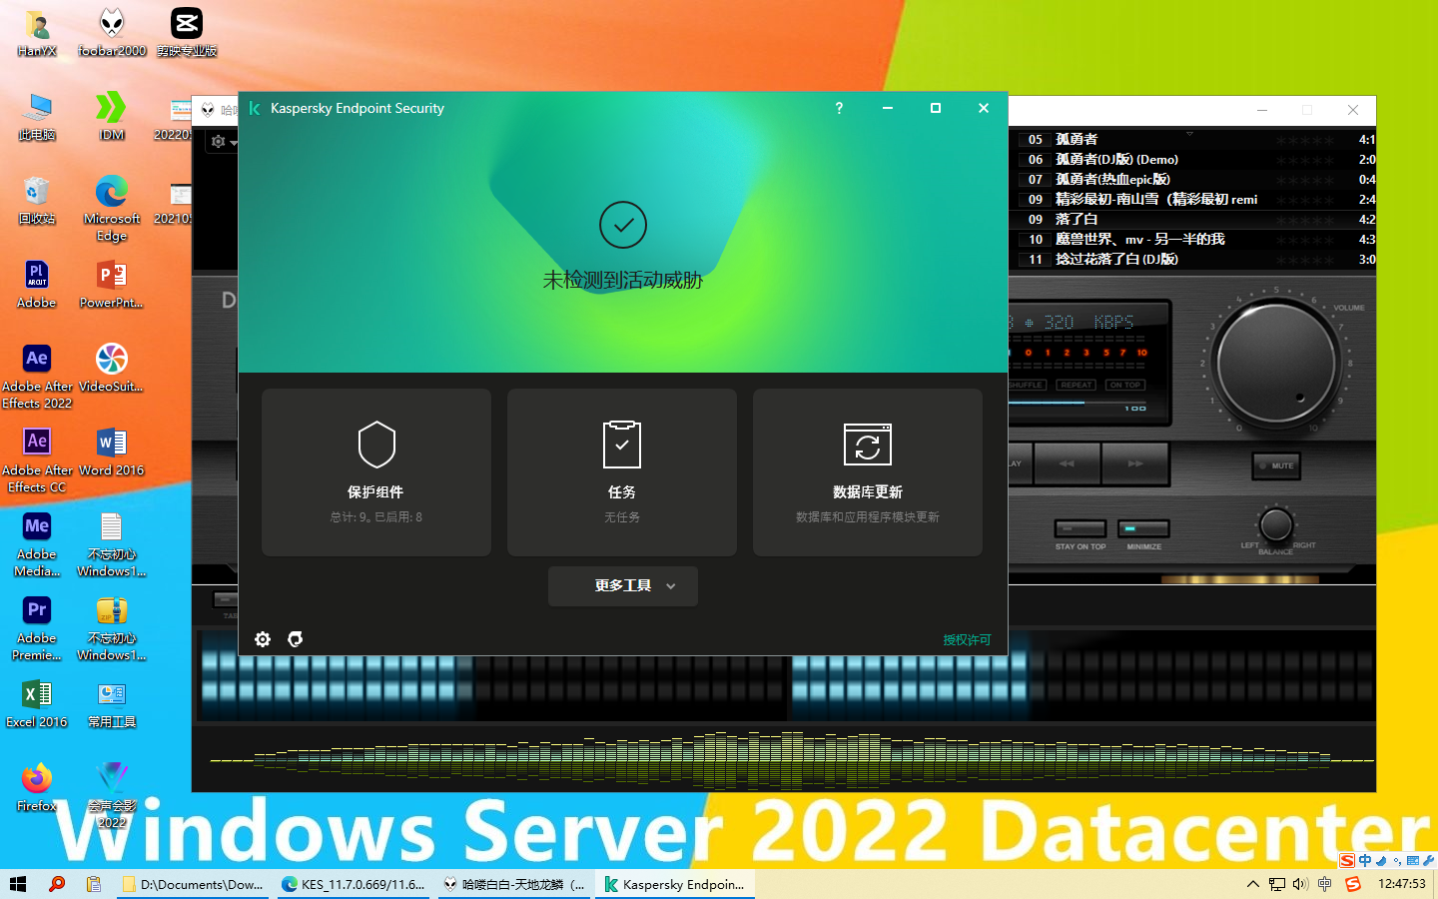1438x899 pixels.
Task: Open 不忘初心 Windows zip archive icon
Action: [112, 627]
